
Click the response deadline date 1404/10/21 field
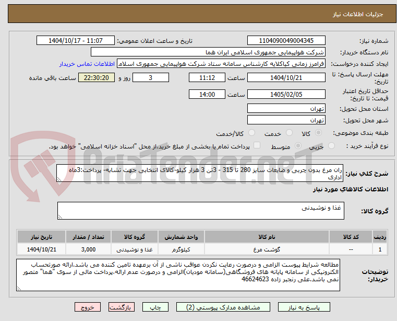coord(286,78)
